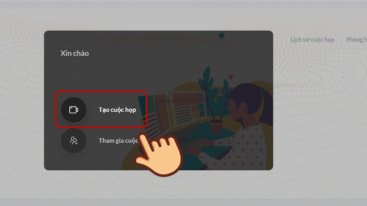Image resolution: width=367 pixels, height=206 pixels.
Task: Click the green hair tie on girl's ponytail
Action: [262, 90]
